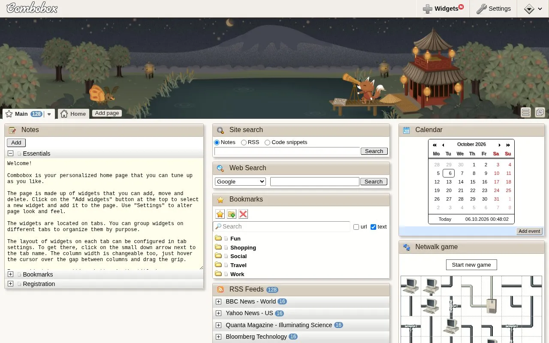Open the Main tab dropdown arrow
Viewport: 549px width, 343px height.
pyautogui.click(x=49, y=114)
